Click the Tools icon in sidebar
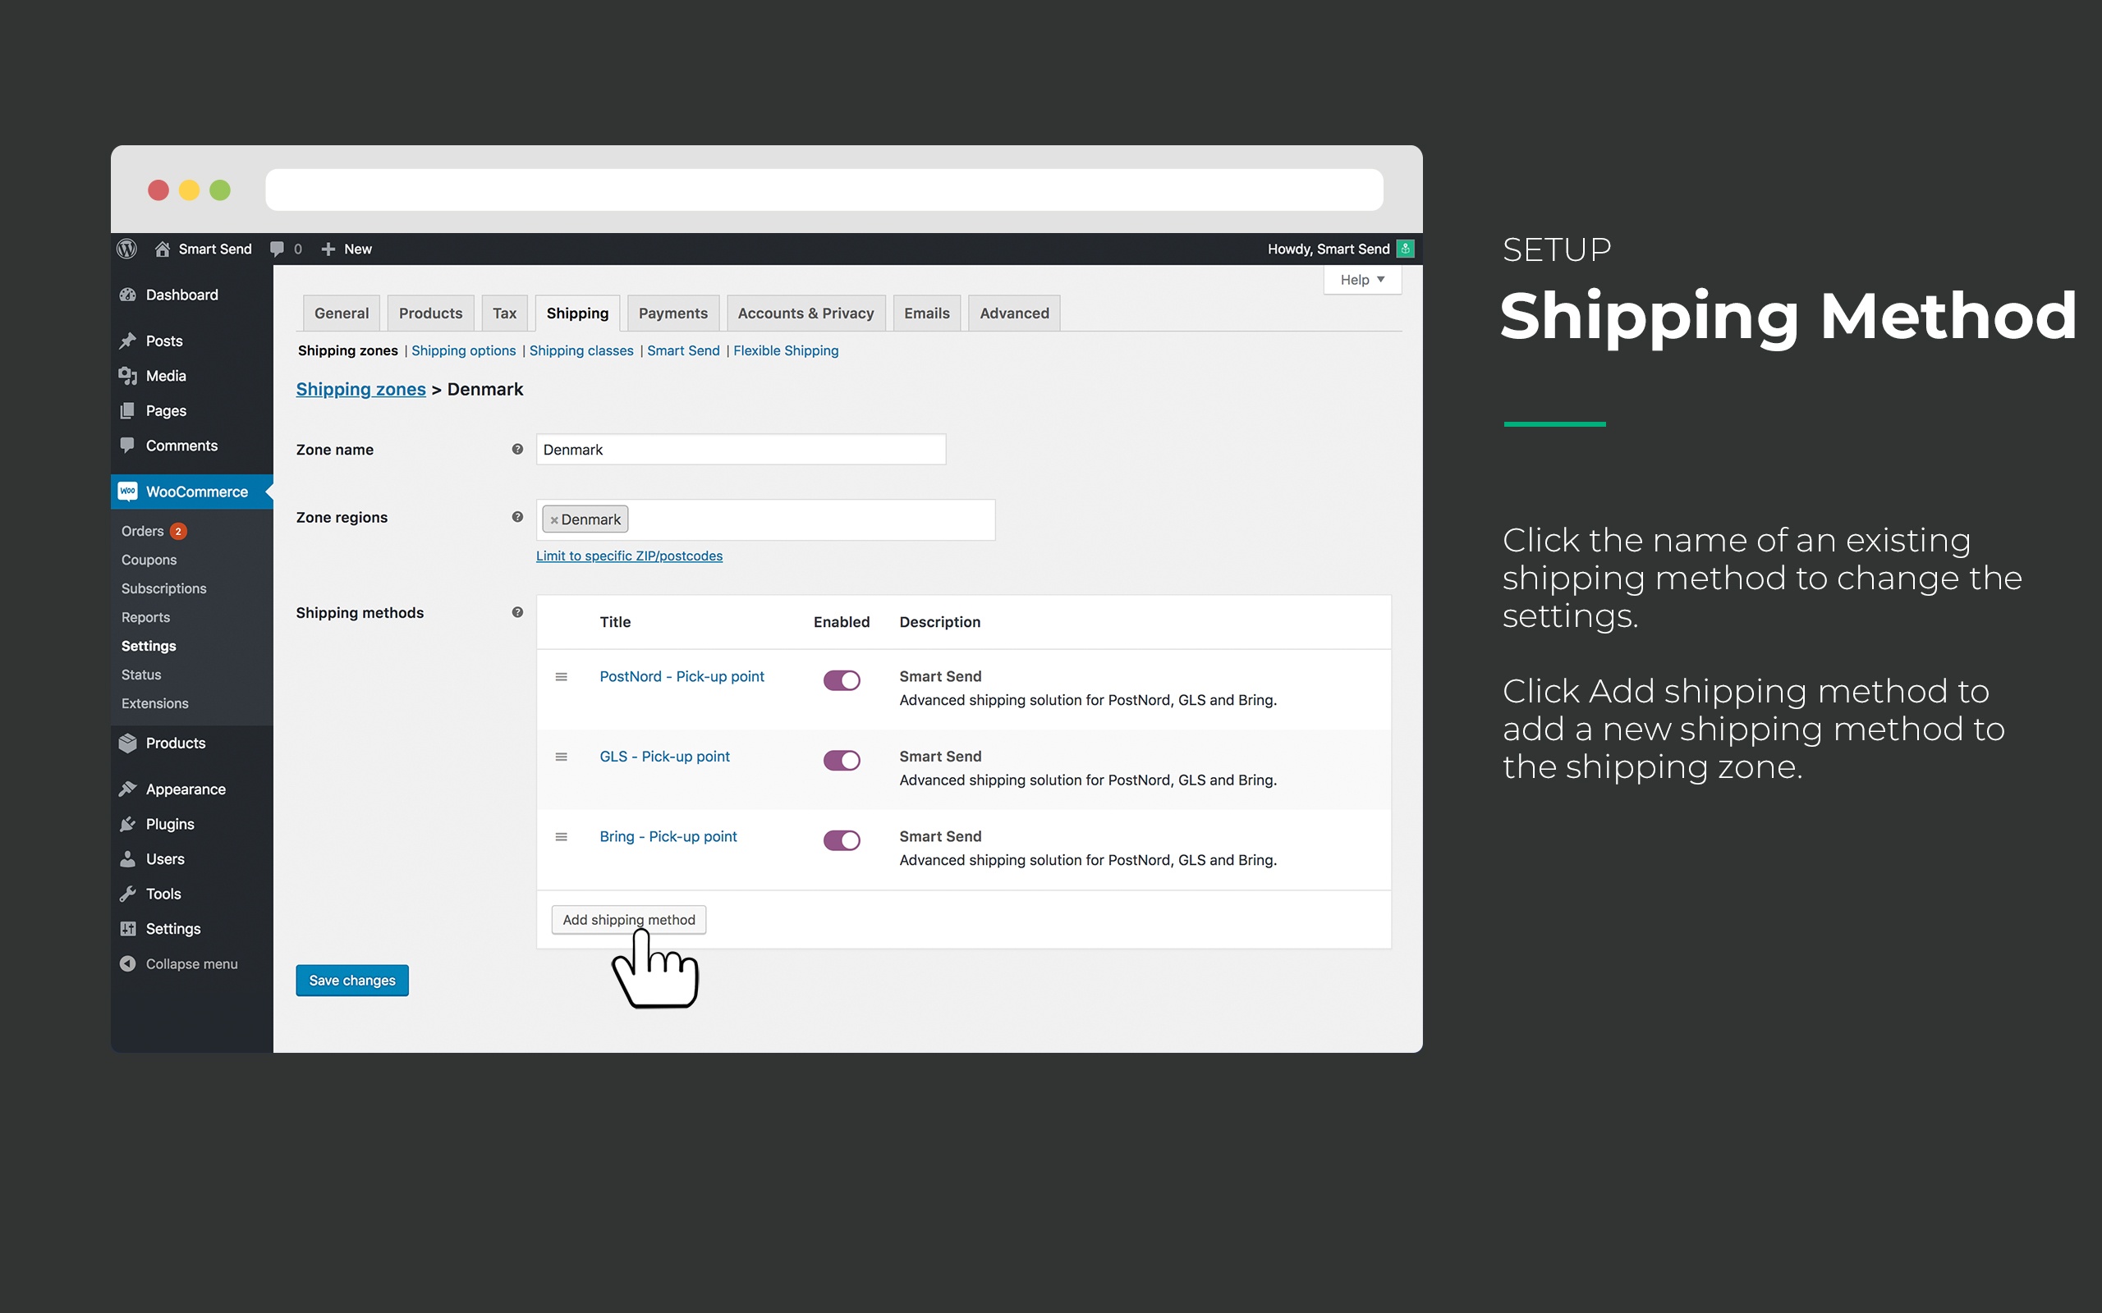 tap(131, 893)
